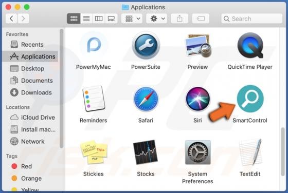Screen dimensions: 288x193
Task: Select the SmartControl magnifier icon
Action: pyautogui.click(x=250, y=99)
